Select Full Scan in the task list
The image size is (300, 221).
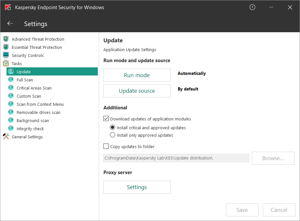point(25,80)
